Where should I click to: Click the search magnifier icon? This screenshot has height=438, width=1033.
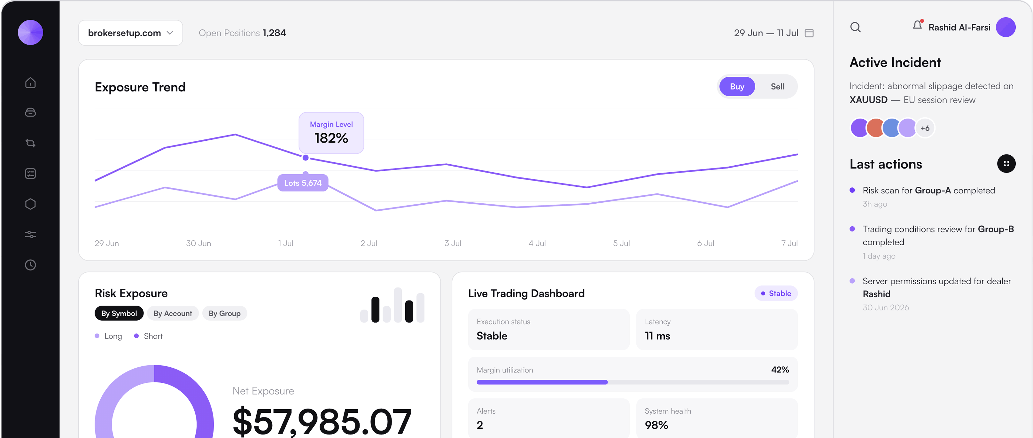855,27
